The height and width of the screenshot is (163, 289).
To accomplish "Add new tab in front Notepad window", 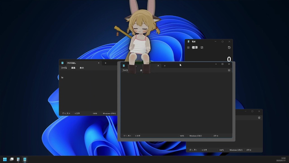I will point(165,66).
